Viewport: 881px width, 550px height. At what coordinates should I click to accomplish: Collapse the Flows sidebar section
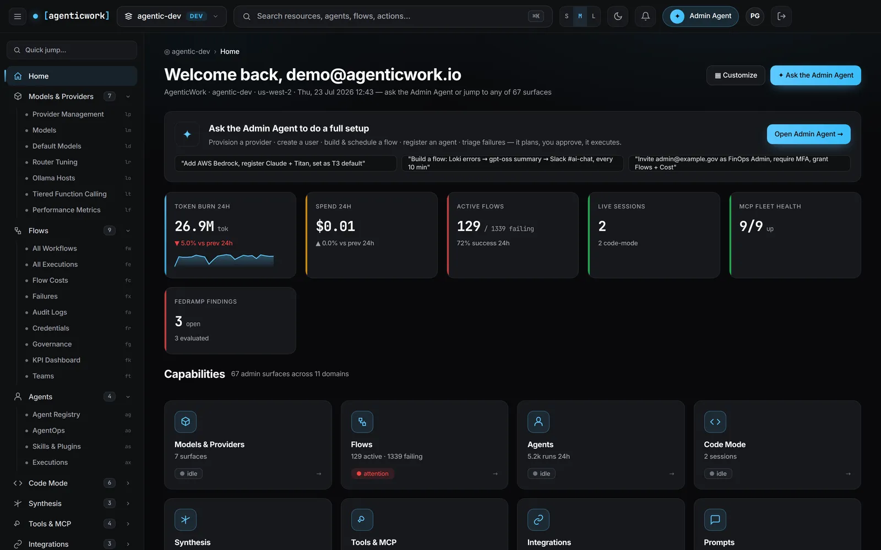click(128, 231)
